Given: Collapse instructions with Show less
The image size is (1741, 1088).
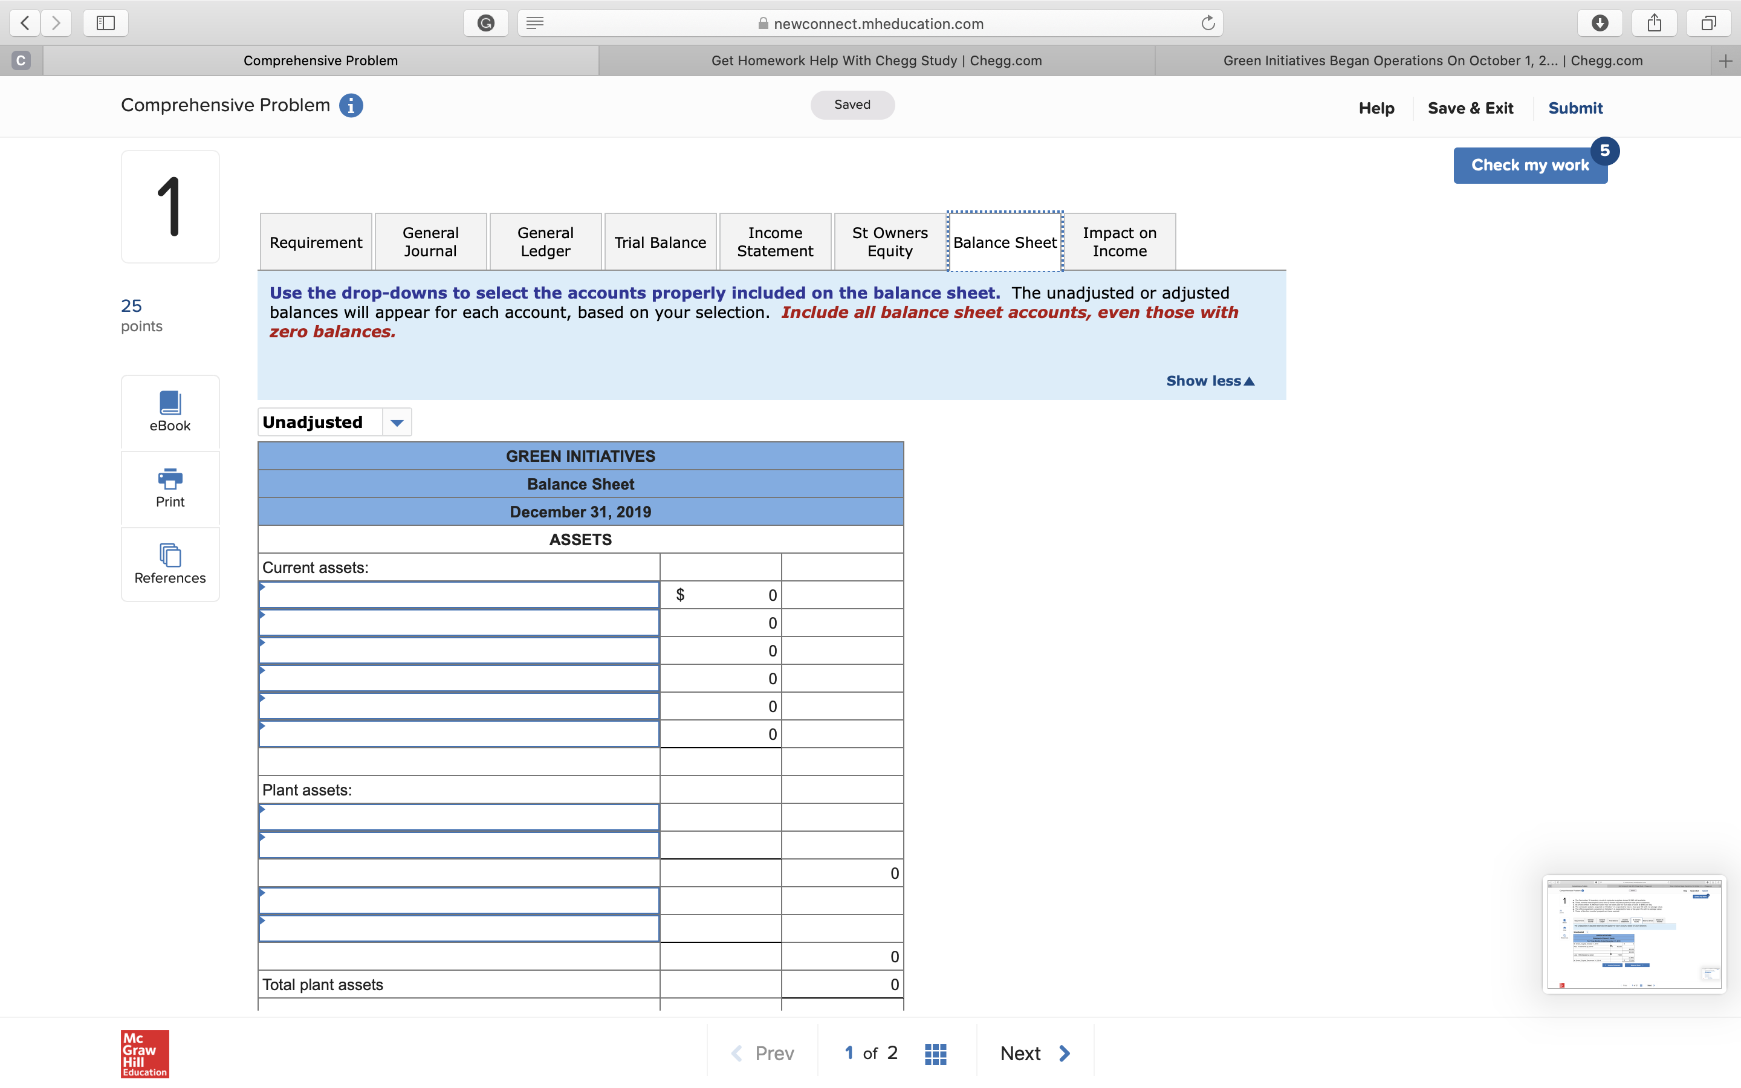Looking at the screenshot, I should (1210, 381).
